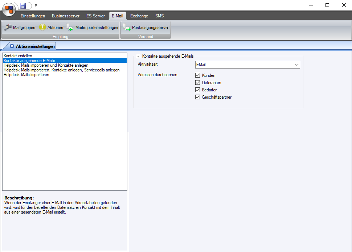Viewport: 352px width, 252px height.
Task: Select Helpdesk Mails importieren list entry
Action: coord(26,75)
